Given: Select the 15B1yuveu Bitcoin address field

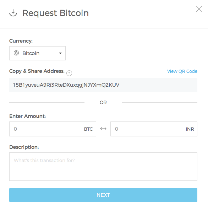Looking at the screenshot, I should click(x=103, y=85).
